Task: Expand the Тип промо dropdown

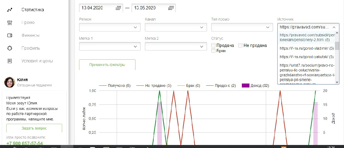Action: tap(242, 27)
